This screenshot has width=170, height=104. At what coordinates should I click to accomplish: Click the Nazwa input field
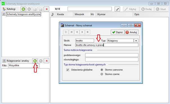[x=107, y=45]
